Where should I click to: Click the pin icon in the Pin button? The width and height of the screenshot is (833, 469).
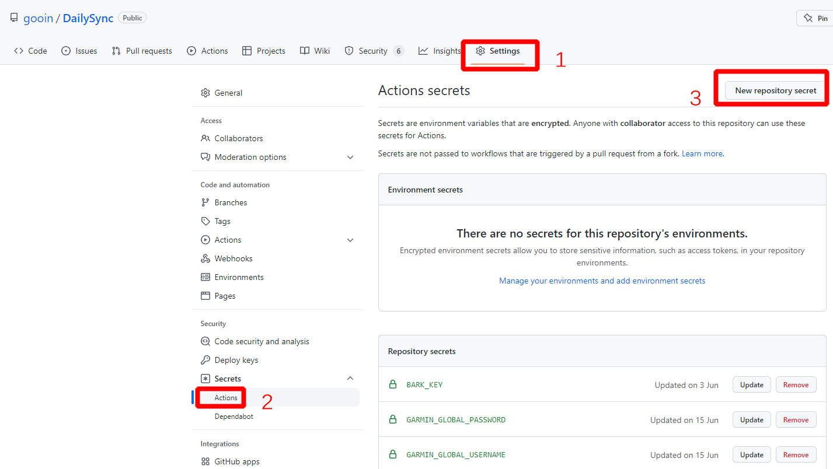(808, 18)
